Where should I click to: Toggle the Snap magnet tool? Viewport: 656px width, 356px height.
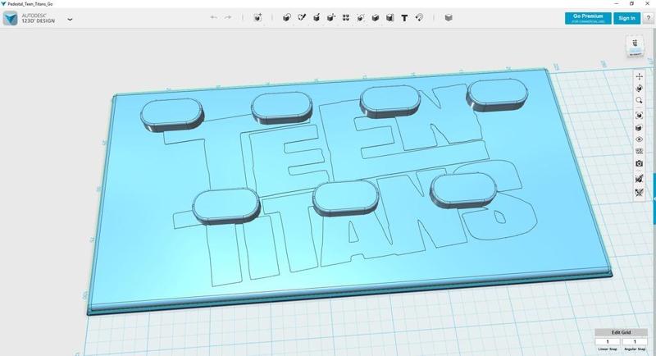click(419, 17)
